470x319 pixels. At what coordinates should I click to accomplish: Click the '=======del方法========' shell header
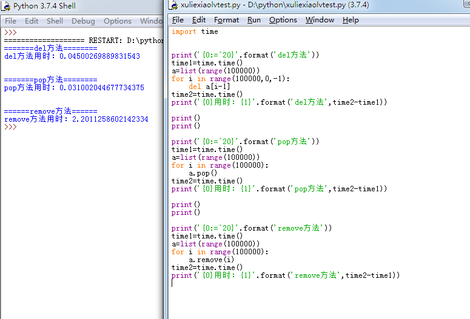51,48
